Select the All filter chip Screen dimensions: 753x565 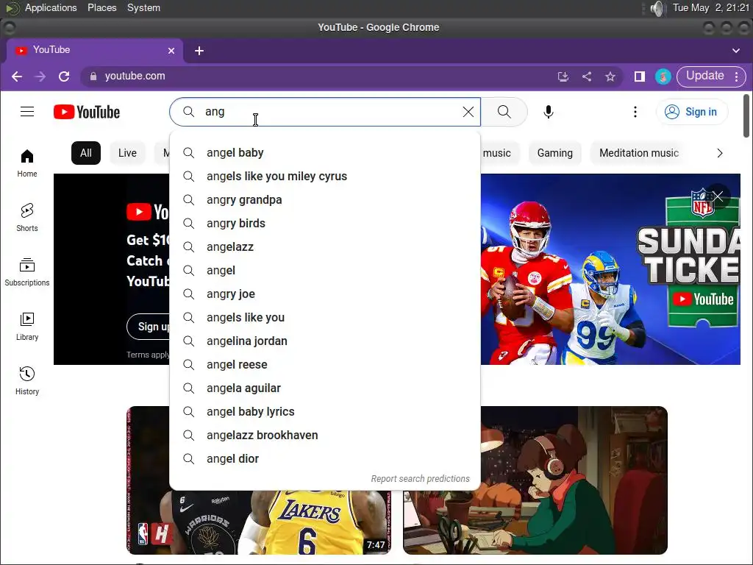pyautogui.click(x=86, y=153)
